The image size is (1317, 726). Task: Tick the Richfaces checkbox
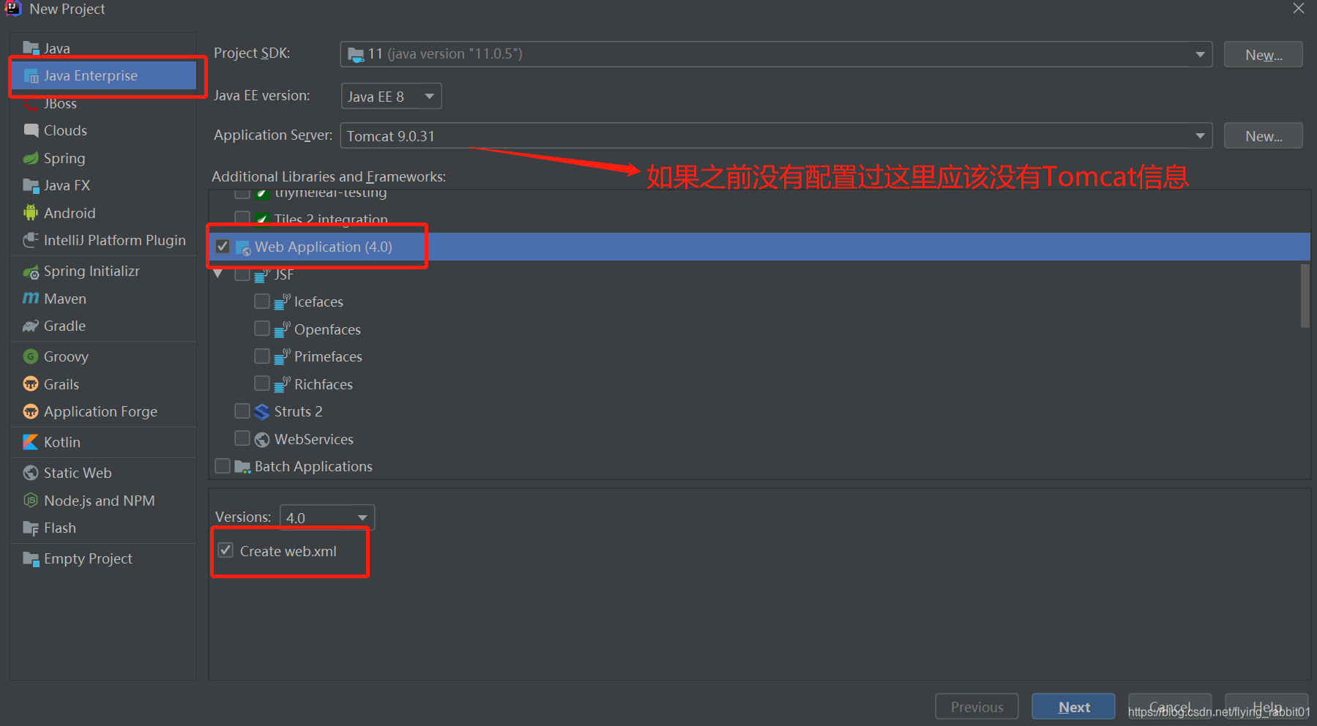[262, 383]
